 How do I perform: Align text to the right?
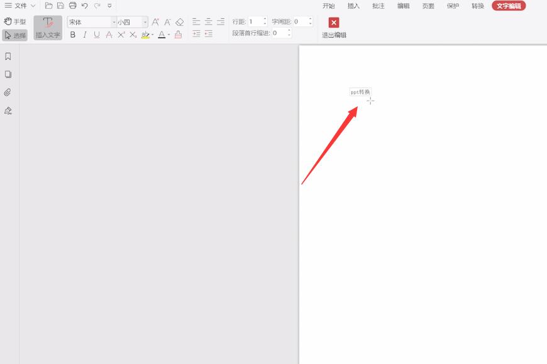[x=221, y=22]
